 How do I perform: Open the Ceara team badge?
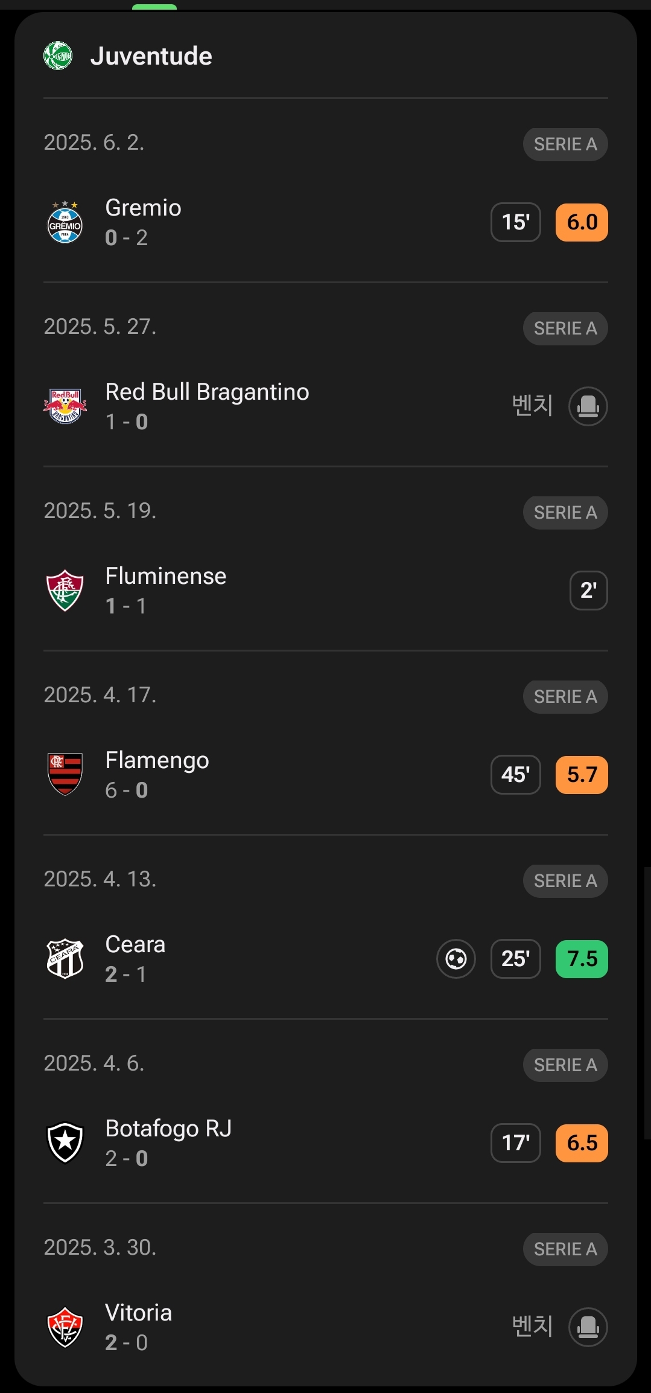(x=65, y=959)
